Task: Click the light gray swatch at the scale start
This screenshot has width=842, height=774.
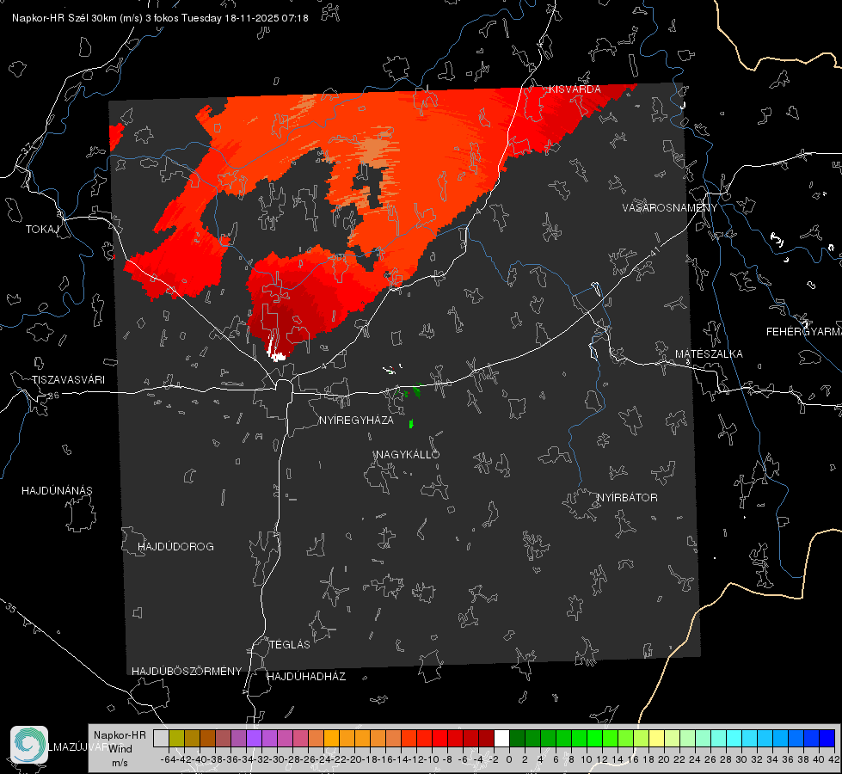Action: pos(161,739)
